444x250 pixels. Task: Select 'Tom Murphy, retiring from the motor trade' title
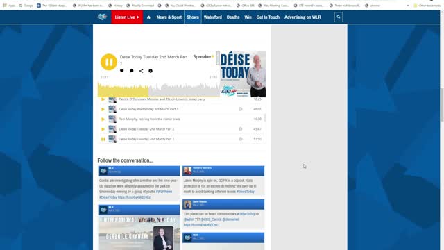(150, 119)
